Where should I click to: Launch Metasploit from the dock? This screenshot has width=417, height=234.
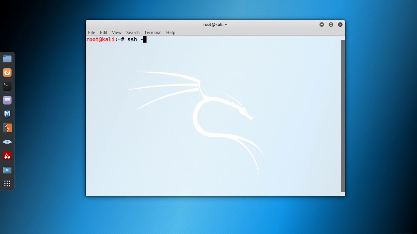(x=7, y=114)
